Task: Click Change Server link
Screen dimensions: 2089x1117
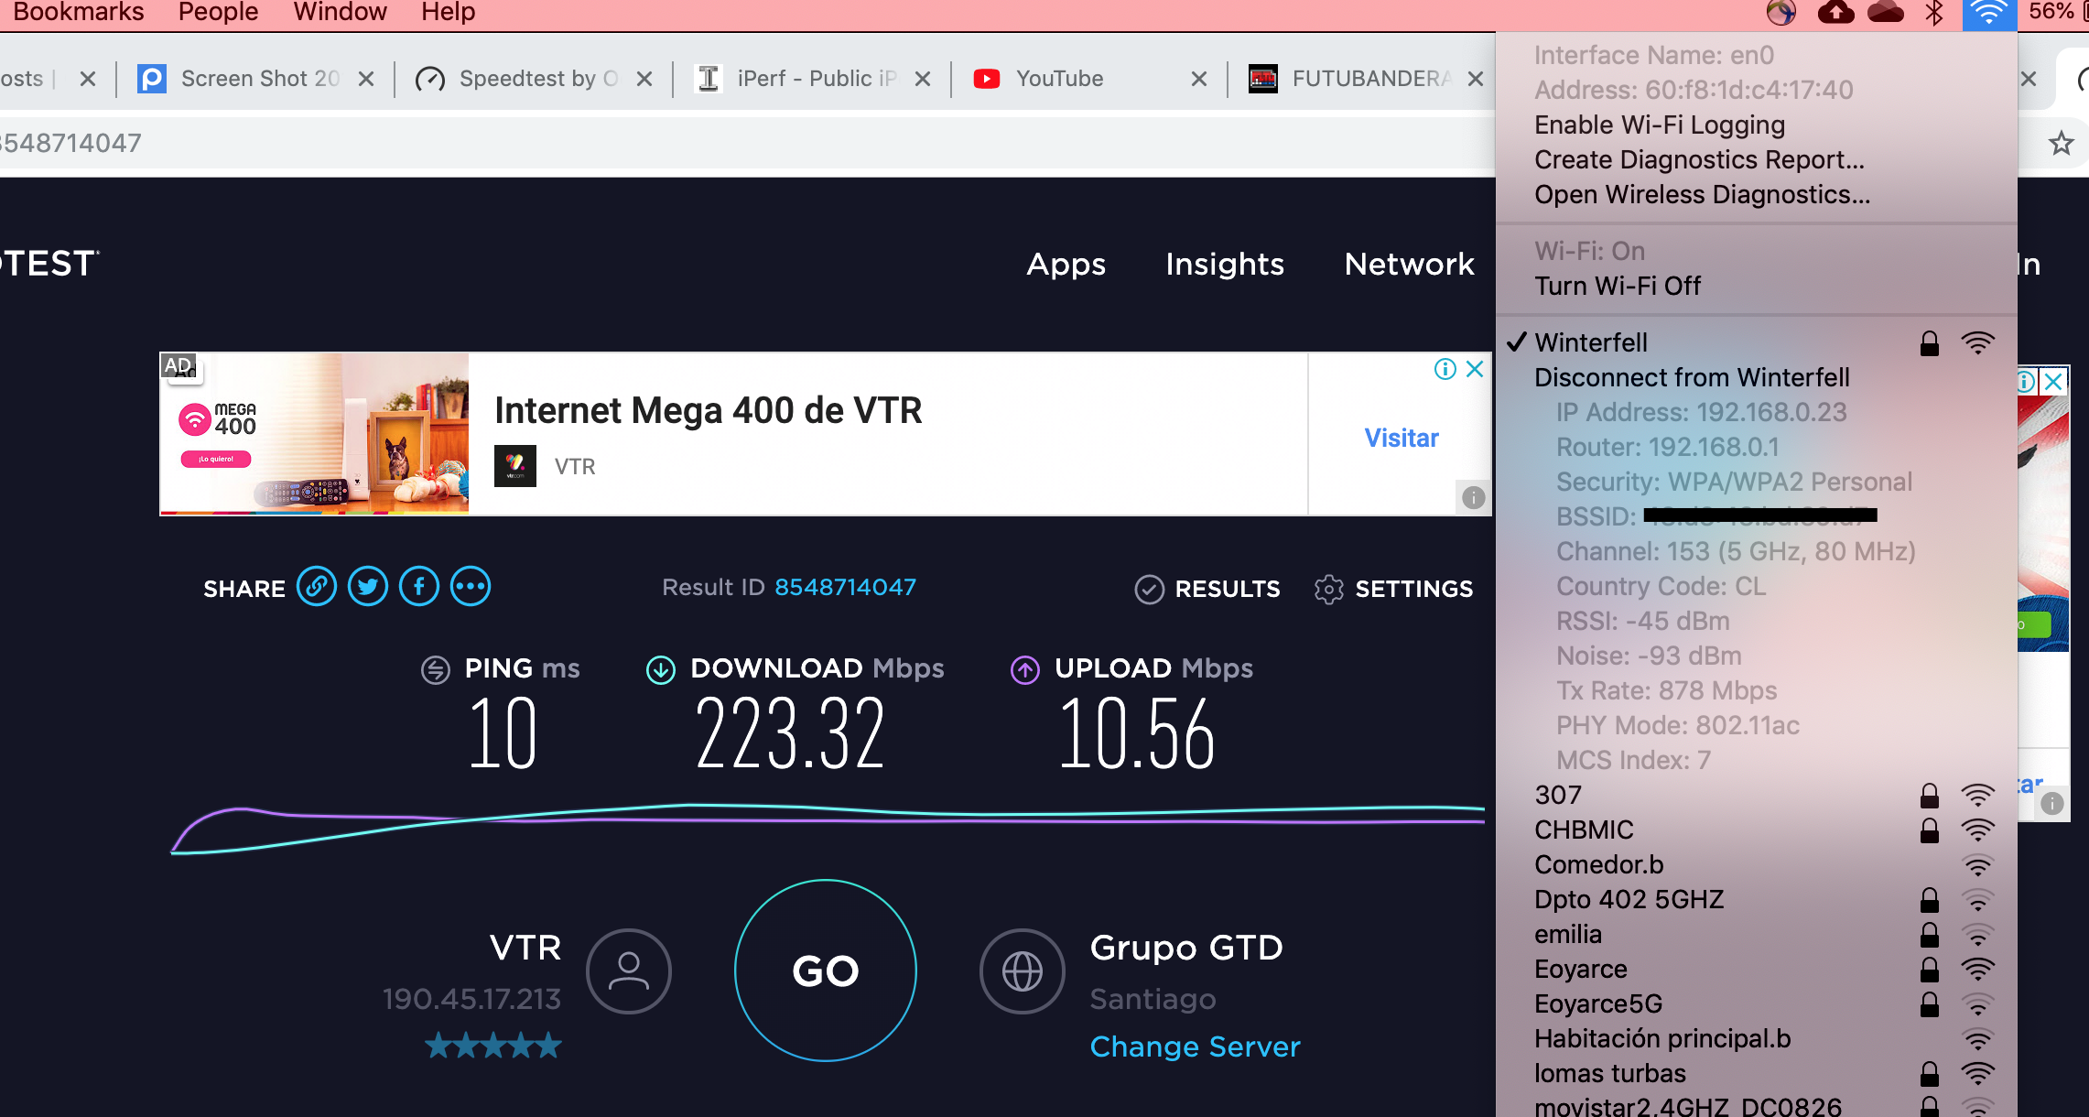Action: [x=1195, y=1047]
